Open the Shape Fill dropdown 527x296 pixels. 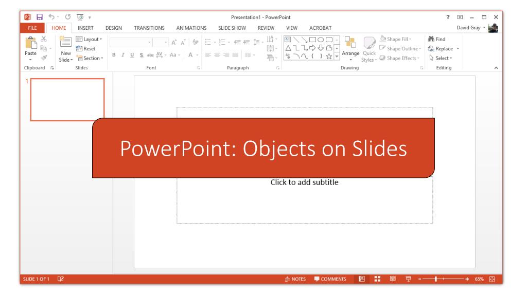click(x=396, y=39)
